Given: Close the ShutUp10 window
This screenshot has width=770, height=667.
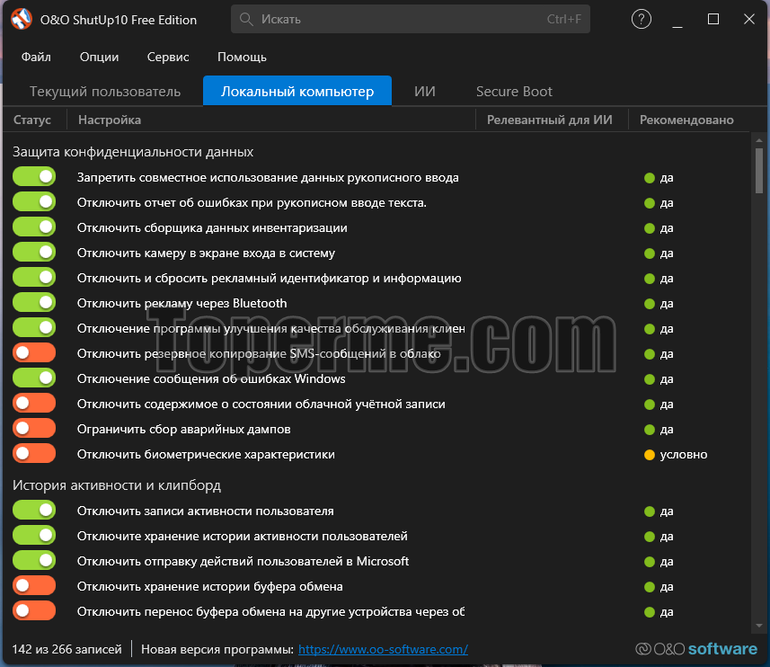Looking at the screenshot, I should pos(748,19).
